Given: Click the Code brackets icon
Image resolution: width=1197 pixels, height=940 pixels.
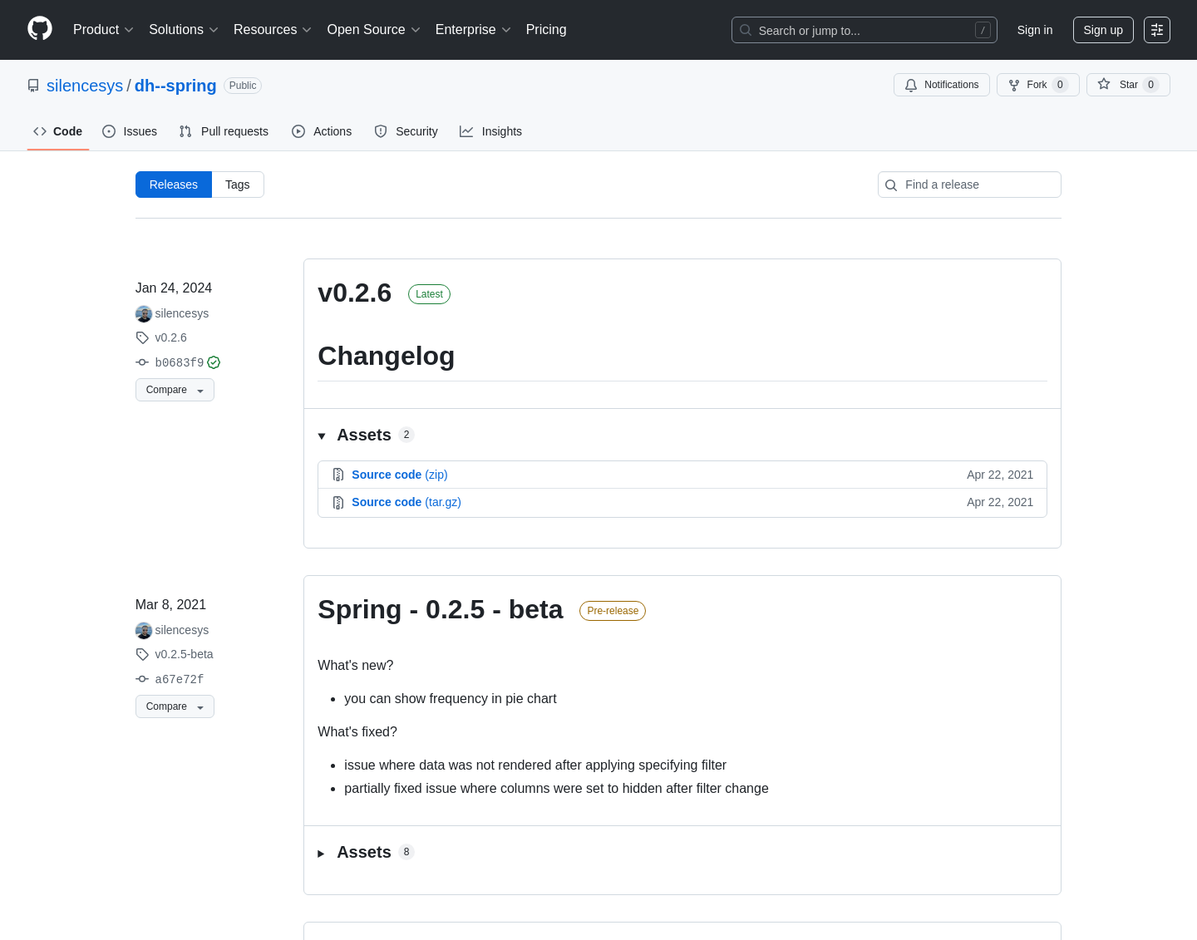Looking at the screenshot, I should pyautogui.click(x=40, y=131).
